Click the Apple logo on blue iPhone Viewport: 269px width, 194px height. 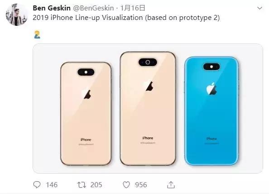[211, 89]
